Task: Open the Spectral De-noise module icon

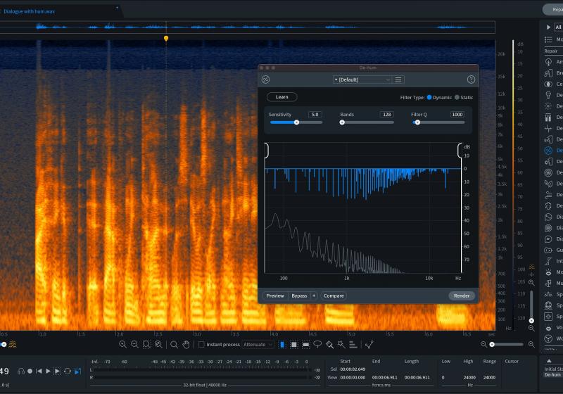Action: point(548,294)
